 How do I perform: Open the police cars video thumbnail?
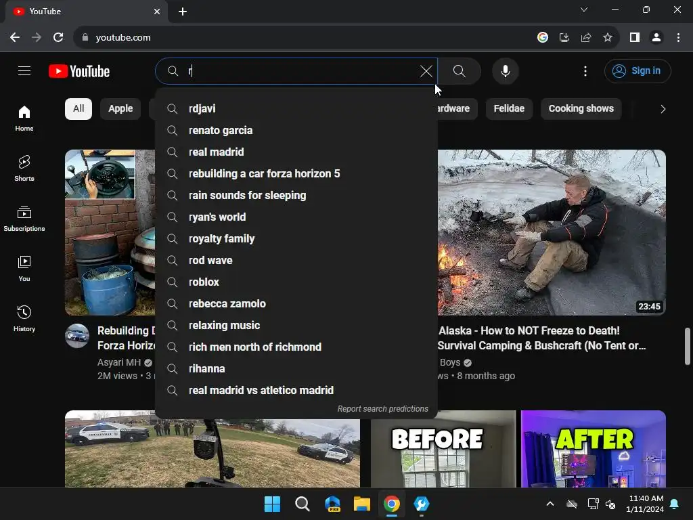(x=213, y=453)
